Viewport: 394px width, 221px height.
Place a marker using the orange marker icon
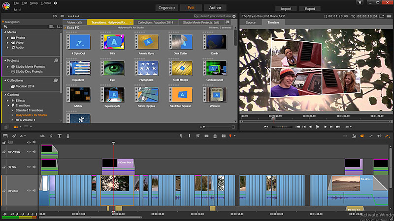click(x=230, y=136)
